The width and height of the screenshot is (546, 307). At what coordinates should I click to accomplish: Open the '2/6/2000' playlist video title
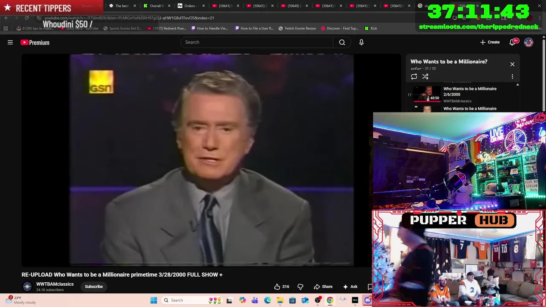coord(470,91)
